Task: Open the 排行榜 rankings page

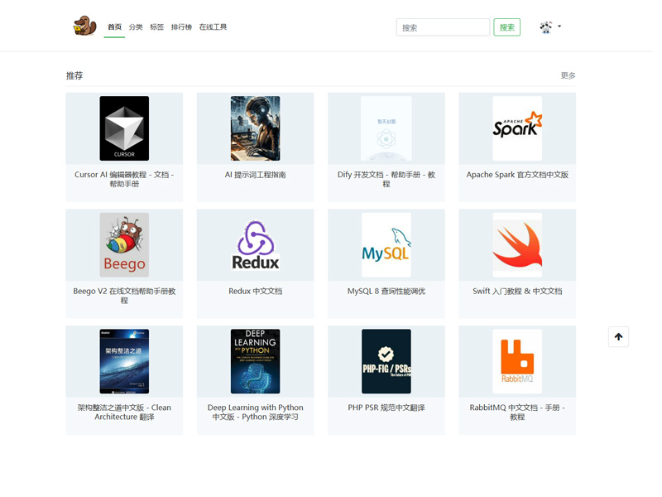Action: point(181,27)
